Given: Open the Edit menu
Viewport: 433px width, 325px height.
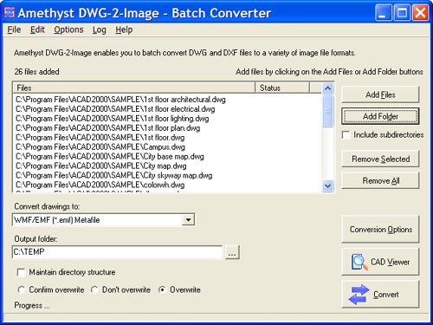Looking at the screenshot, I should pos(37,29).
